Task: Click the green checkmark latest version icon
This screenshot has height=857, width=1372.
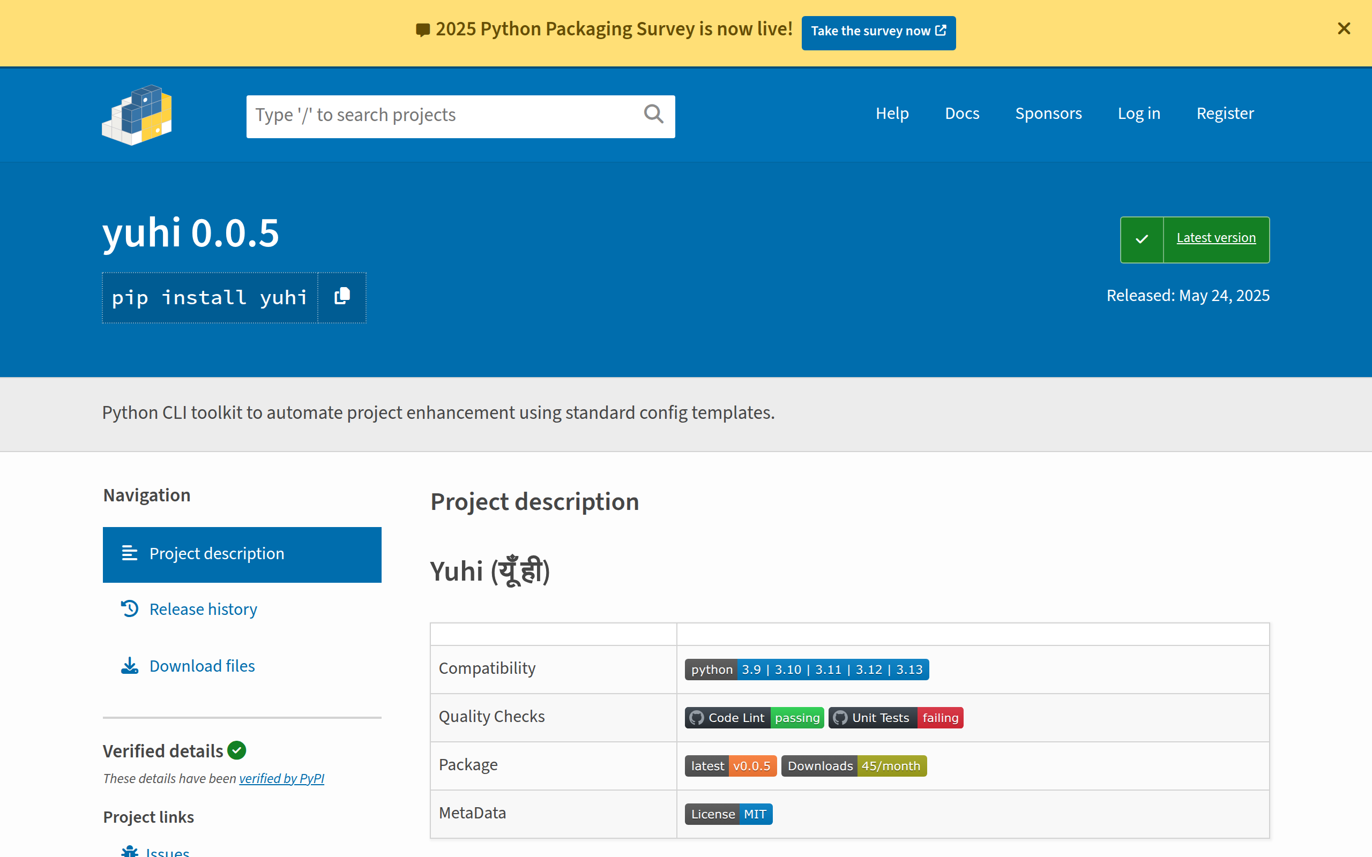Action: 1142,239
